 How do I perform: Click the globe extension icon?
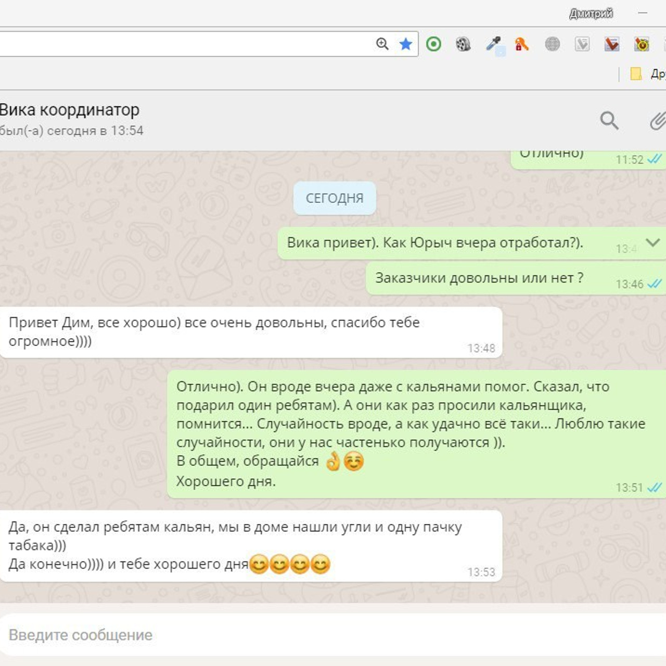(552, 45)
